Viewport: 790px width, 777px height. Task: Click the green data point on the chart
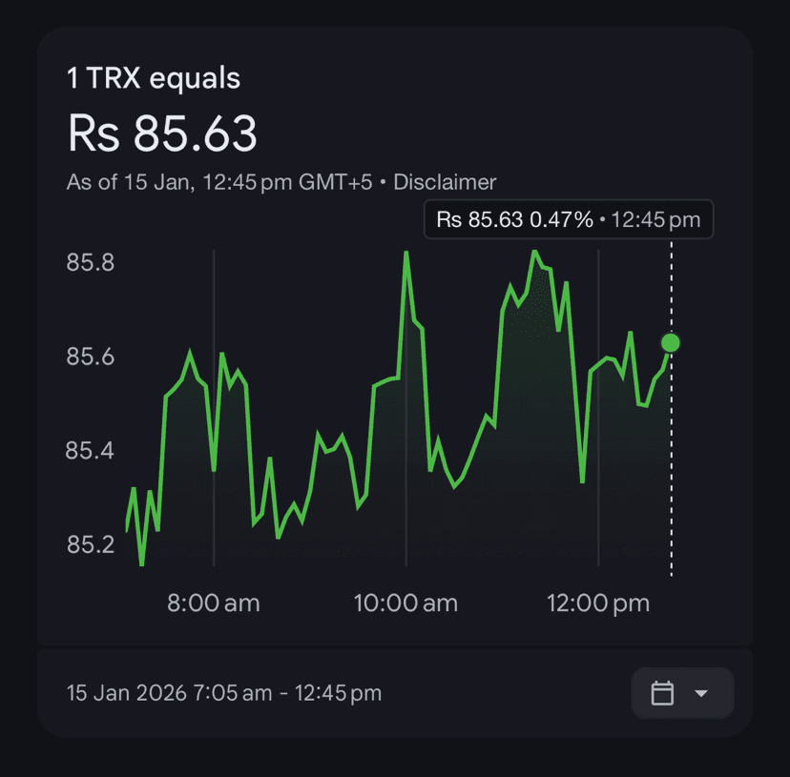(671, 342)
